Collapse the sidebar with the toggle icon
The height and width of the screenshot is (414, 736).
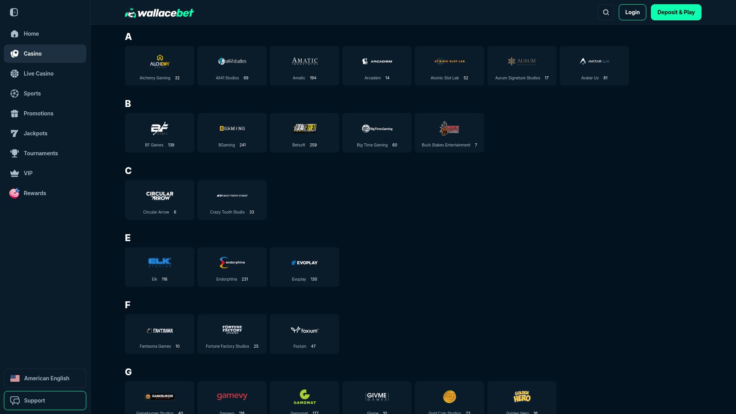click(14, 12)
